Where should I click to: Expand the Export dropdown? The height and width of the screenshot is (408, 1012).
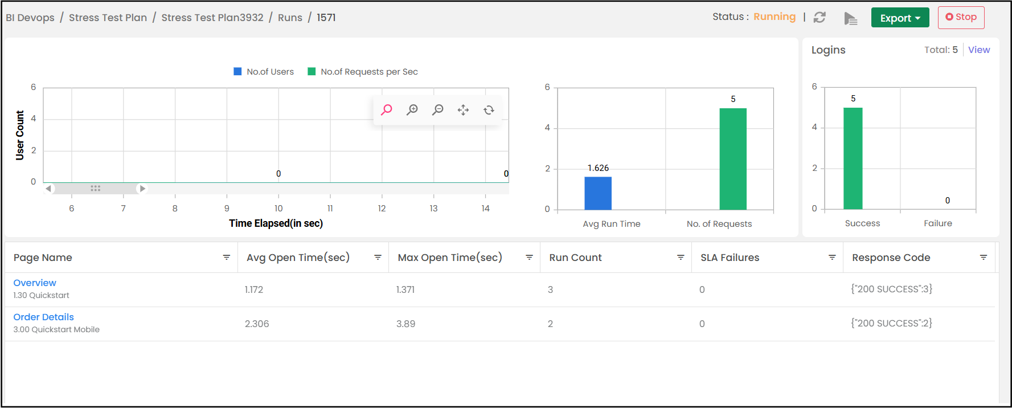[900, 18]
